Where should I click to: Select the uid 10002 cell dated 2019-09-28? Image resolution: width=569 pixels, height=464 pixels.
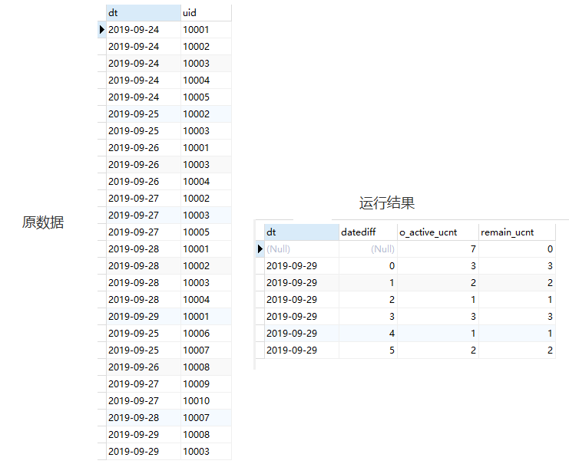[206, 265]
